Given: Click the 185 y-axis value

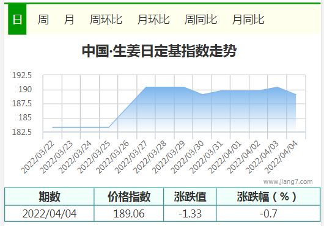Looking at the screenshot, I should click(25, 117).
